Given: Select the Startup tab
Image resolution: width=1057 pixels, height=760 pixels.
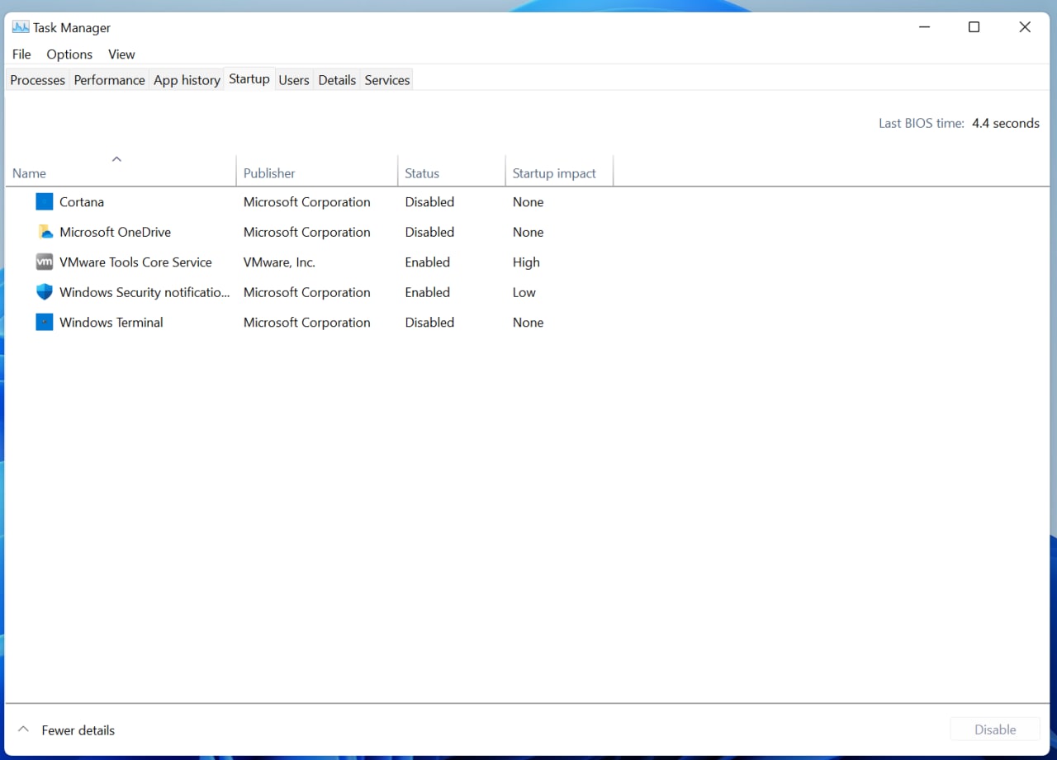Looking at the screenshot, I should 249,79.
